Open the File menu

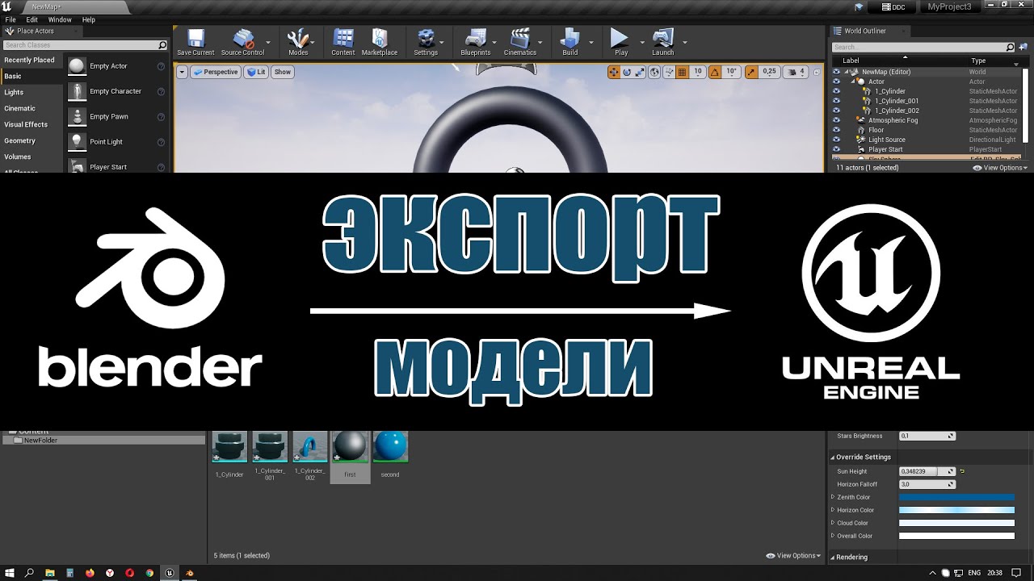(11, 19)
